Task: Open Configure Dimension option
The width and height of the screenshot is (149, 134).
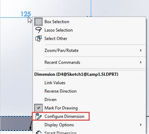Action: click(x=64, y=116)
